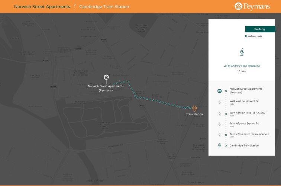Click the orange Train Station map marker
281x186 pixels.
point(194,109)
